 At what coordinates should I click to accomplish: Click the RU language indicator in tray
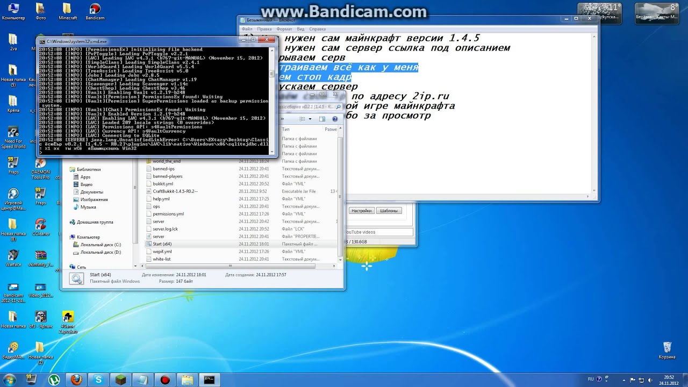point(591,379)
